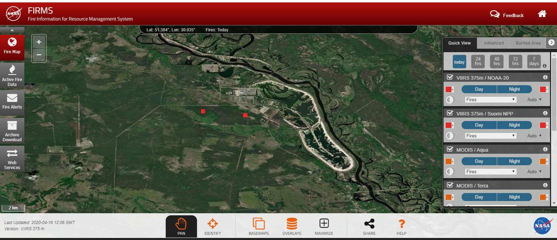The image size is (557, 240).
Task: Change NOAA-20 night fire color swatch
Action: point(544,89)
